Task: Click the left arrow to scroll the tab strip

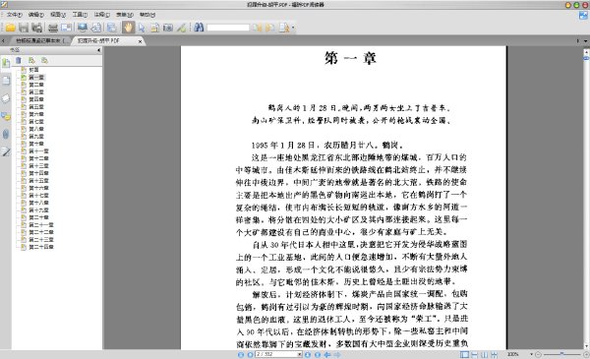Action: point(3,40)
